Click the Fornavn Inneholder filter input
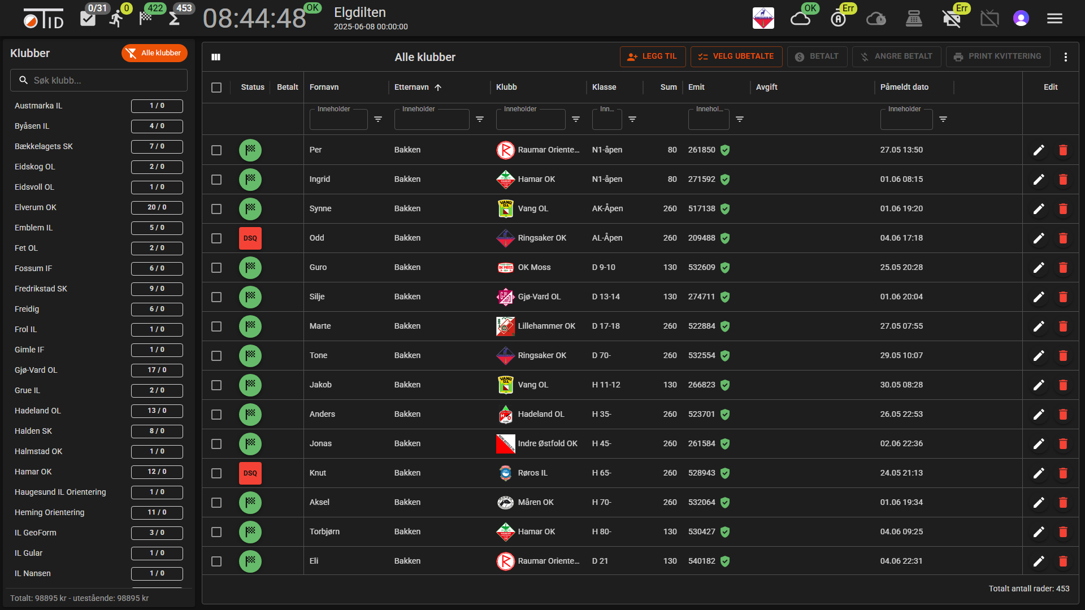This screenshot has width=1085, height=610. [338, 120]
